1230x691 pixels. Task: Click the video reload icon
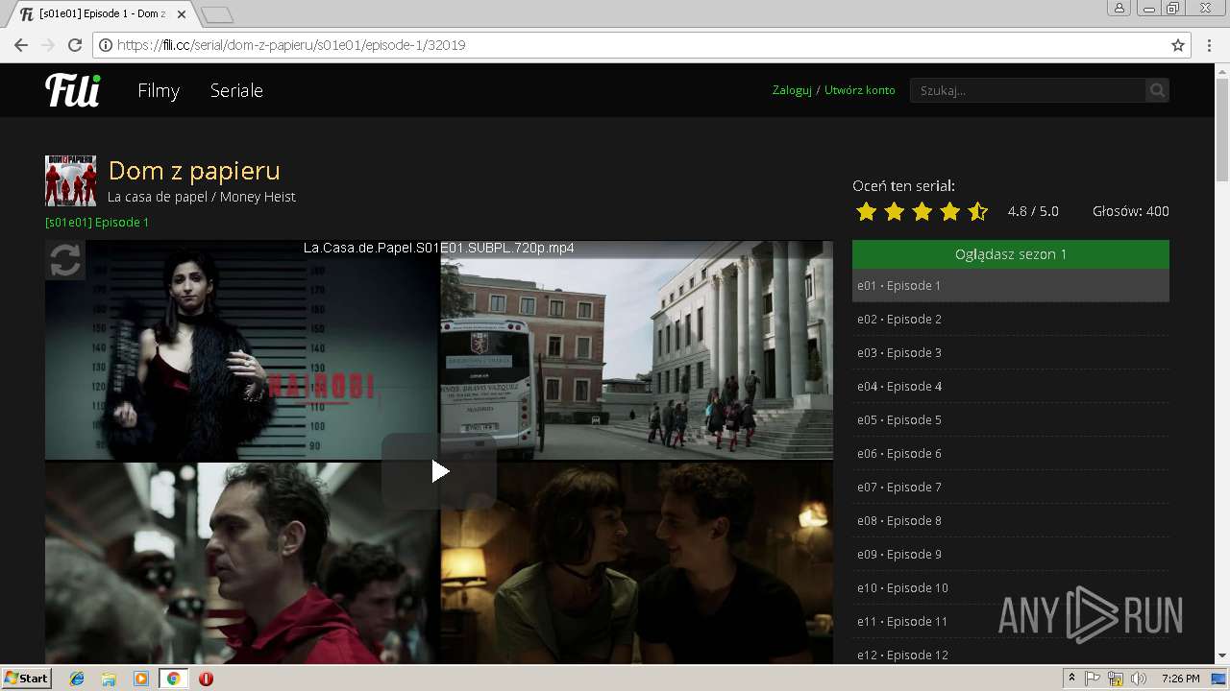point(65,260)
